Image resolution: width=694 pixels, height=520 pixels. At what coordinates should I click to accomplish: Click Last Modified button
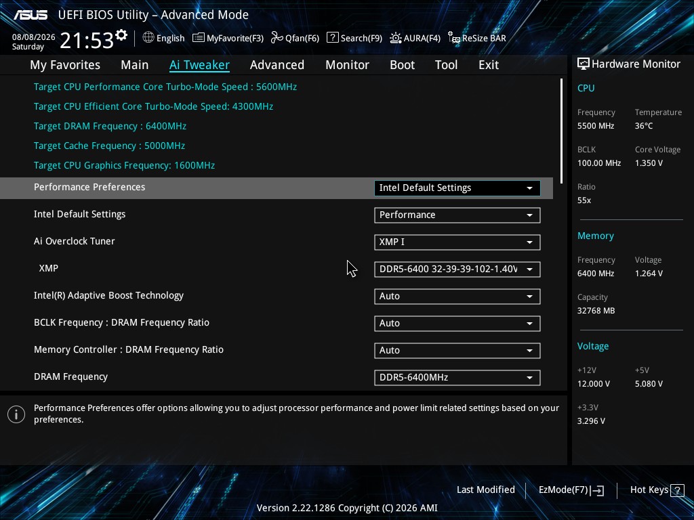(x=485, y=490)
